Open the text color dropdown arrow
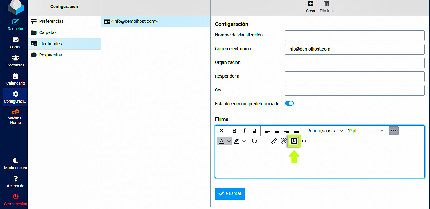Screen dimensions: 430x209 pyautogui.click(x=229, y=141)
